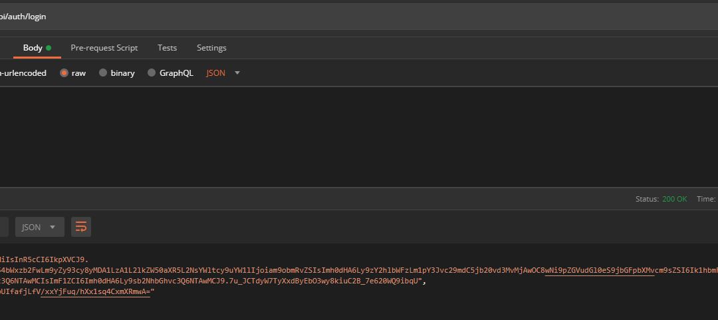Go to the Tests tab
Screen dimensions: 718x320
tap(168, 48)
